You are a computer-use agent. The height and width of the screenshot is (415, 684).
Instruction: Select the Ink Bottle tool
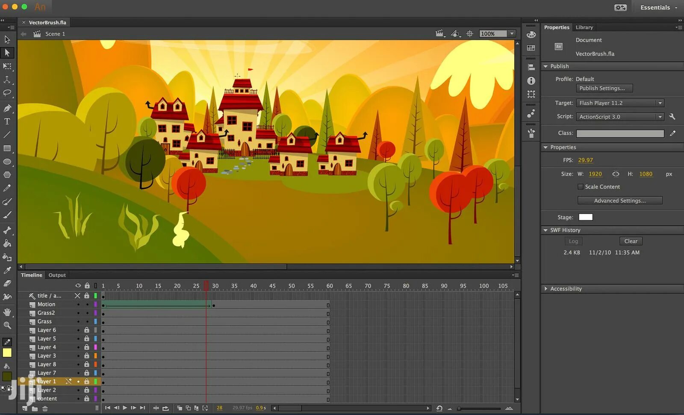[x=7, y=257]
